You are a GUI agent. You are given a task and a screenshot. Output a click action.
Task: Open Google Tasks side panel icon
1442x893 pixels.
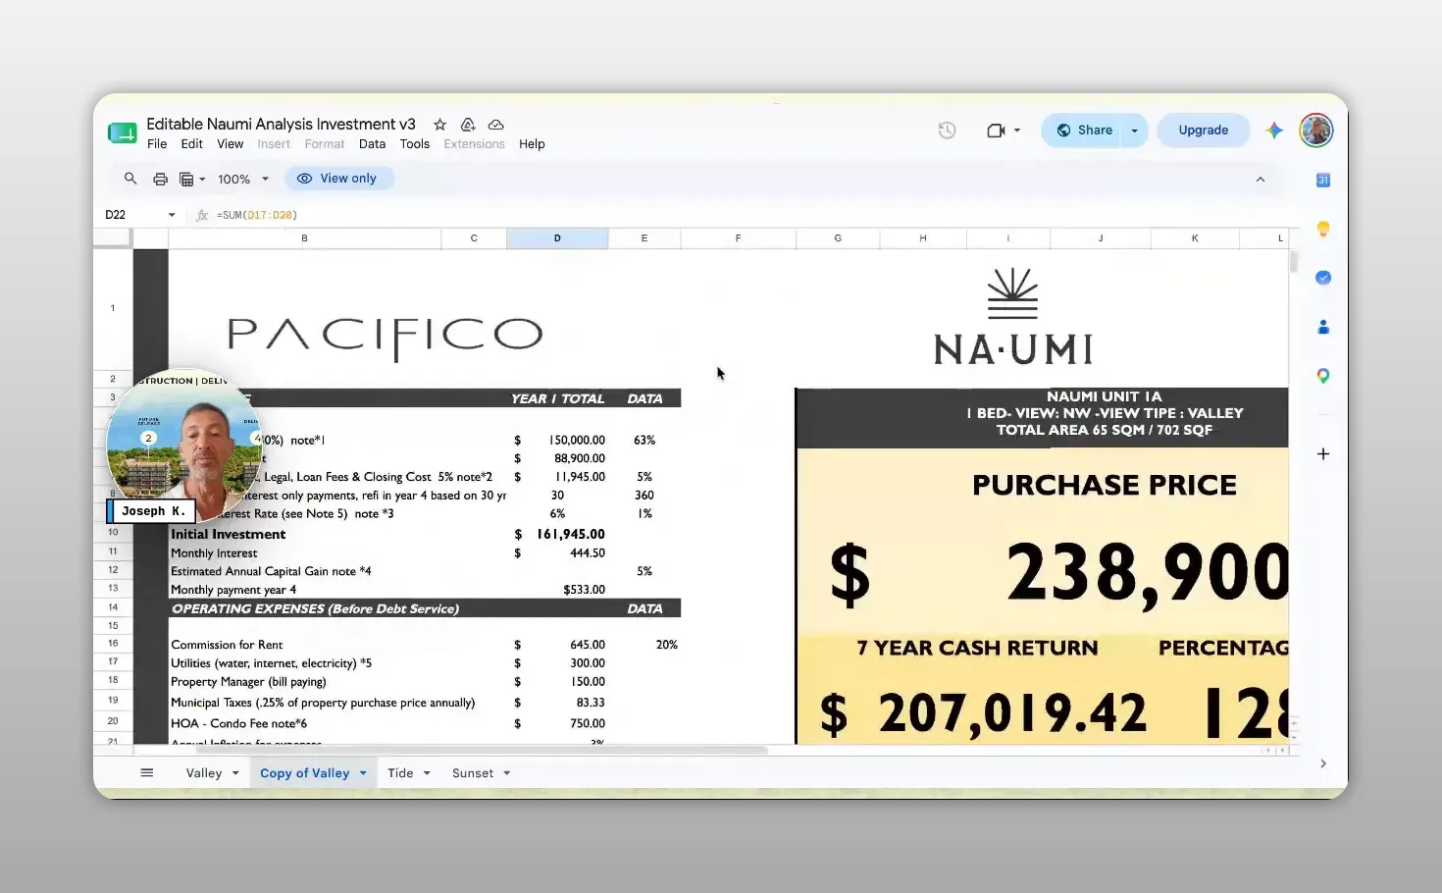(1323, 278)
